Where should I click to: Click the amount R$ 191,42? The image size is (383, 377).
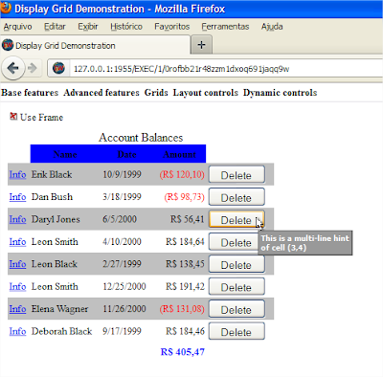[x=185, y=286]
